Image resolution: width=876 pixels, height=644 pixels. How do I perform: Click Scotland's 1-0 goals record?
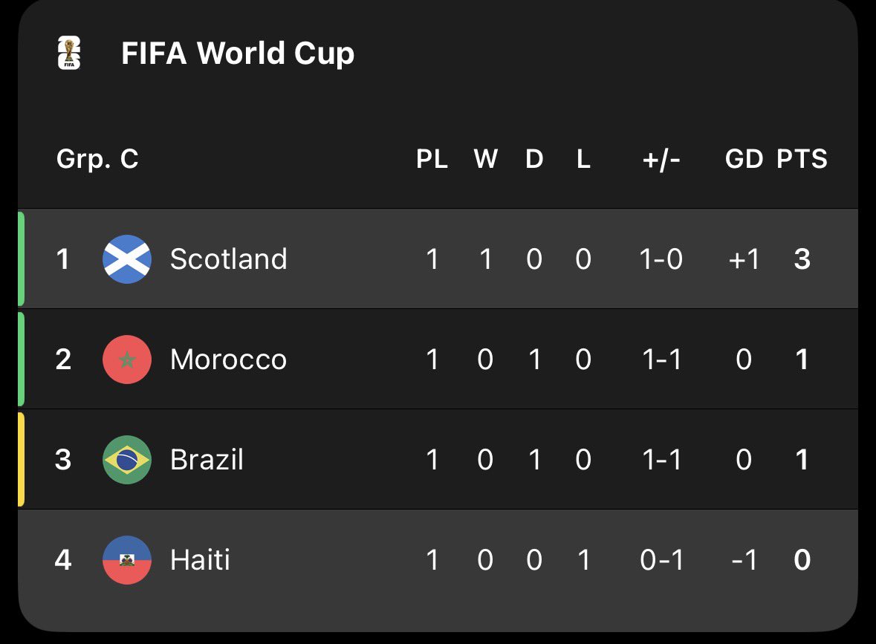pos(661,259)
